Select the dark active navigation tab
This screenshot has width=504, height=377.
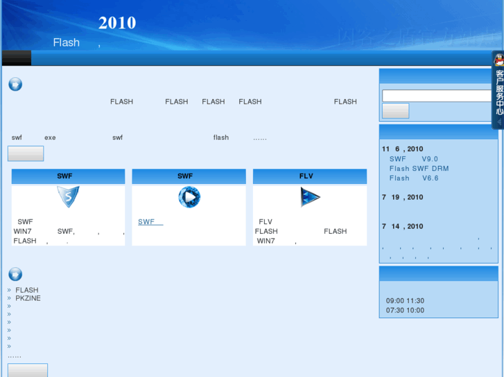tap(17, 57)
